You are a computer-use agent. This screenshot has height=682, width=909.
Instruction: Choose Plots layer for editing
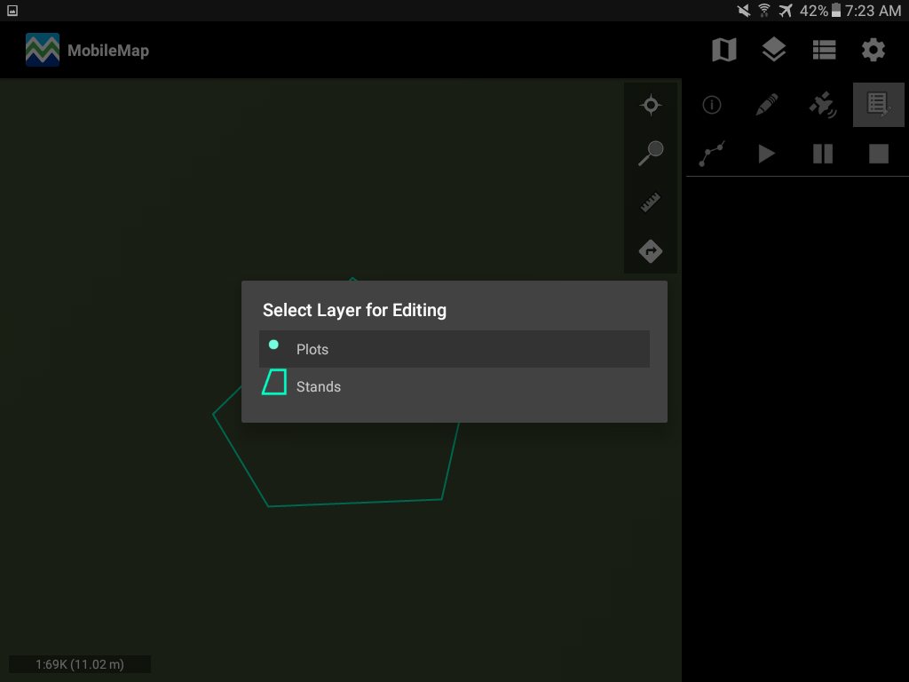pyautogui.click(x=454, y=349)
